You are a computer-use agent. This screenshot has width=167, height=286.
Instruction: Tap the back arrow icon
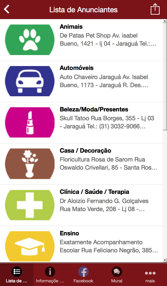coord(7,9)
